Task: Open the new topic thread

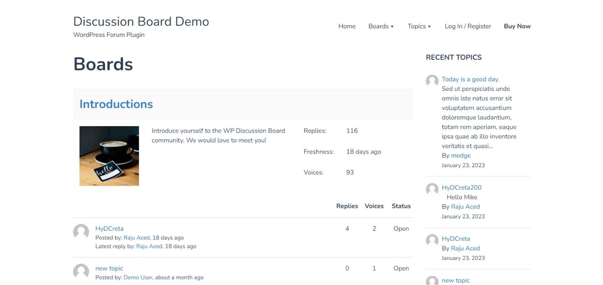Action: pos(109,268)
